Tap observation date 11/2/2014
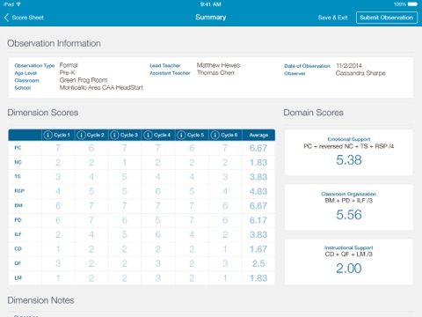 tap(349, 65)
